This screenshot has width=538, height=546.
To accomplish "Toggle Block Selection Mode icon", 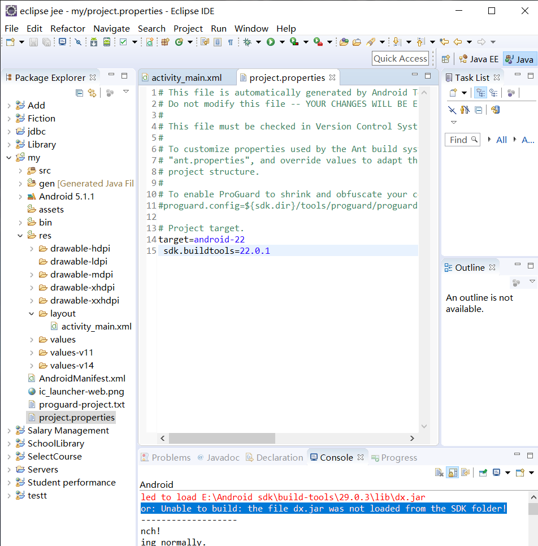I will point(218,42).
